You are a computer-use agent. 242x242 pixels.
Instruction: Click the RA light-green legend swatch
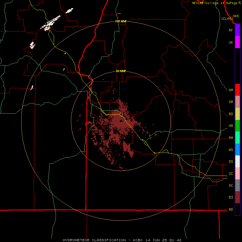(237, 138)
